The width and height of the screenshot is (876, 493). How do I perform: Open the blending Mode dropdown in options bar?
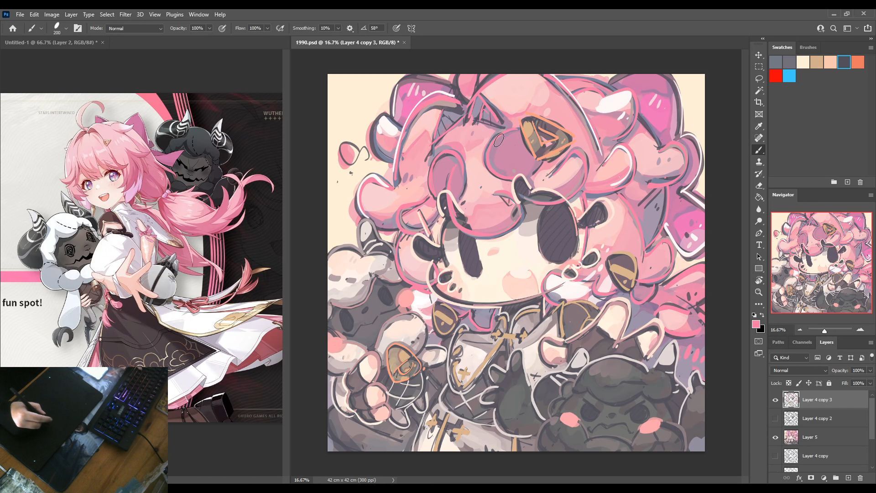(135, 28)
